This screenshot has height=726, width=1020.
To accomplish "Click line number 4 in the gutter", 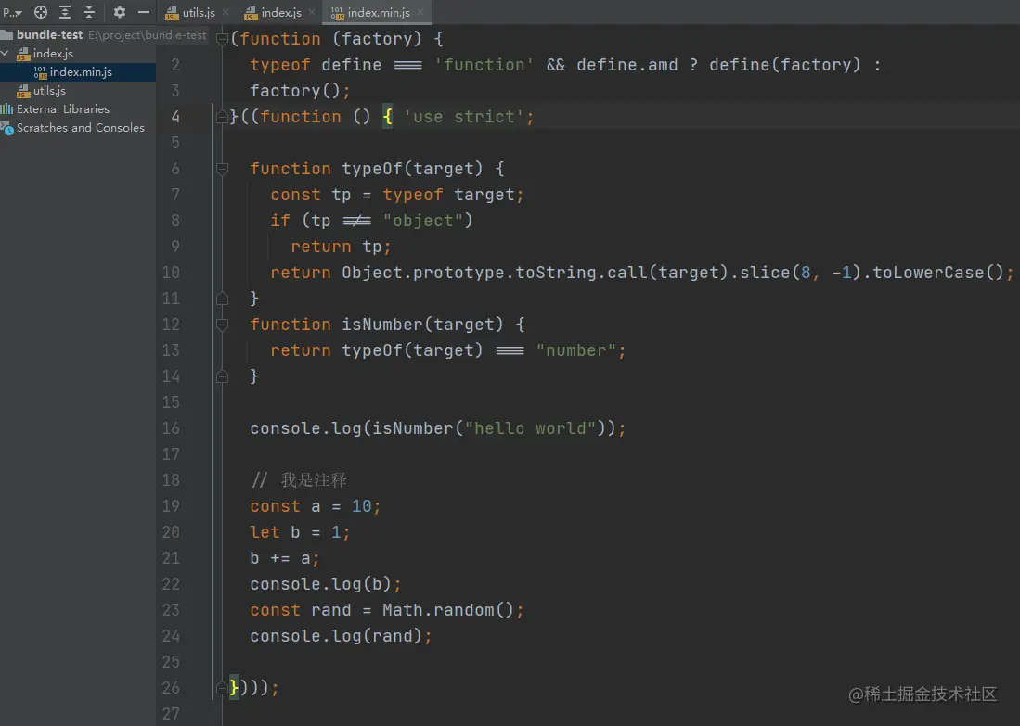I will click(x=175, y=117).
